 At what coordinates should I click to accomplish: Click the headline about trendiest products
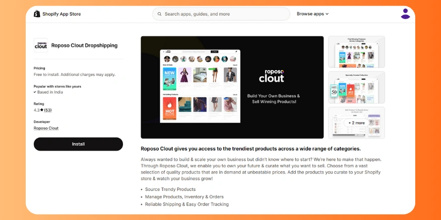[x=250, y=149]
